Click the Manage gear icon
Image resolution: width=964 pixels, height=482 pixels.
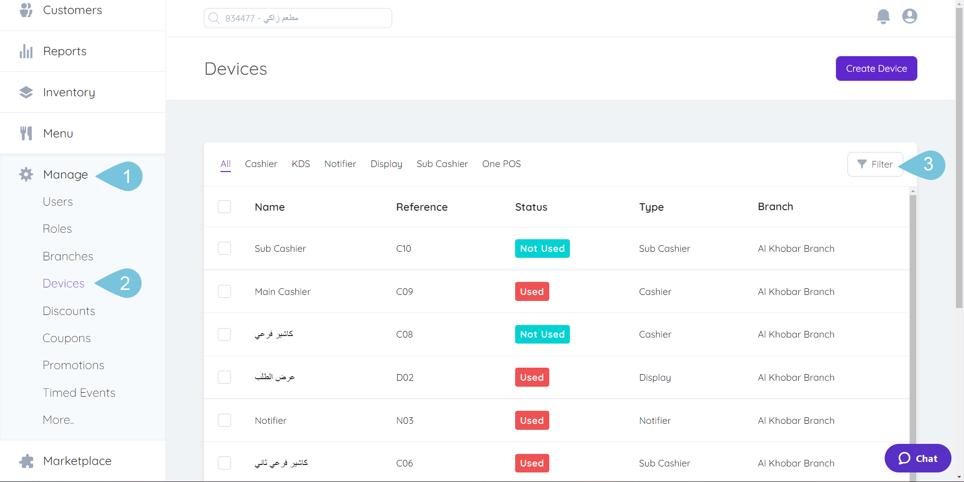point(26,175)
